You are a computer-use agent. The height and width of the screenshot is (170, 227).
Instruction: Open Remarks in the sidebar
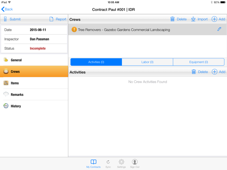click(17, 95)
